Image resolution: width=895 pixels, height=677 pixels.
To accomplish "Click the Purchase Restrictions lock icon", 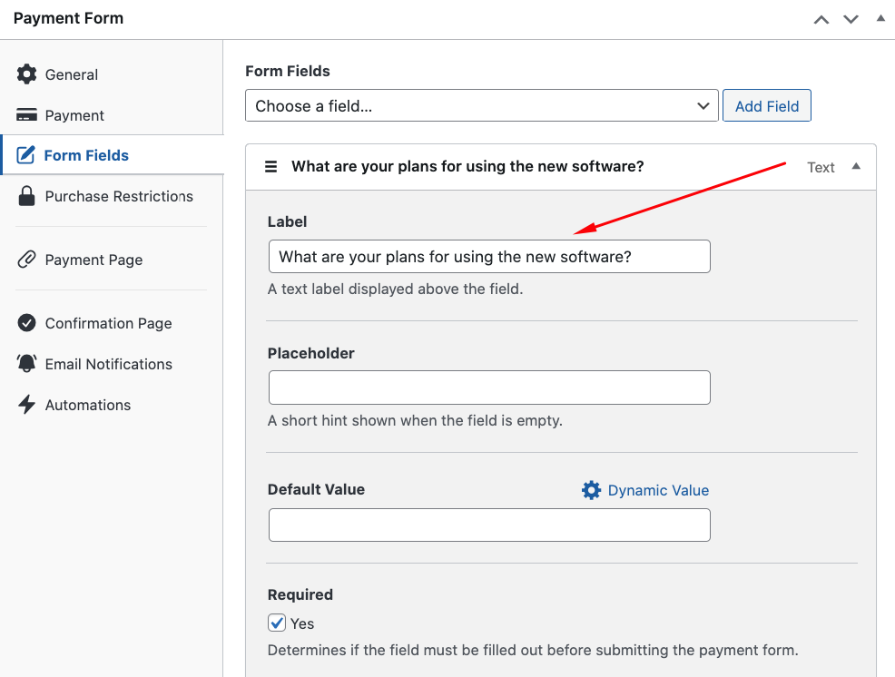I will coord(27,196).
